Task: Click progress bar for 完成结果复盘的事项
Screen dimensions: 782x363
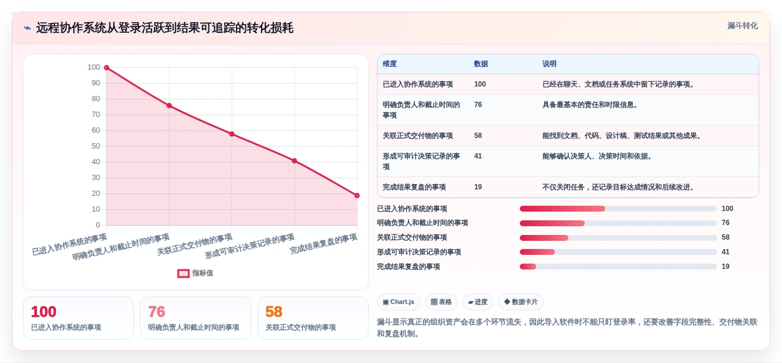Action: pos(618,267)
